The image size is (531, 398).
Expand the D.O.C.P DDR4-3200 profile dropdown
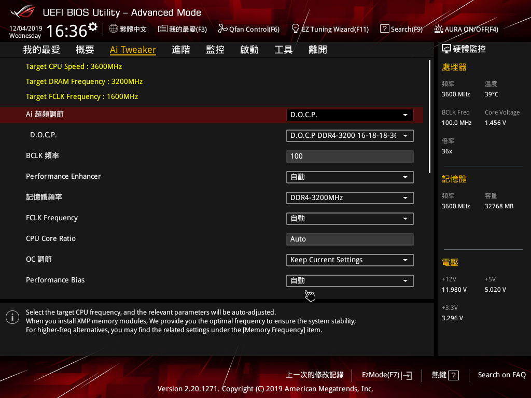pos(350,136)
